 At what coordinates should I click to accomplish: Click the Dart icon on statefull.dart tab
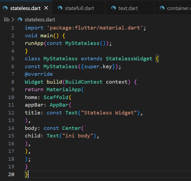tap(60, 8)
